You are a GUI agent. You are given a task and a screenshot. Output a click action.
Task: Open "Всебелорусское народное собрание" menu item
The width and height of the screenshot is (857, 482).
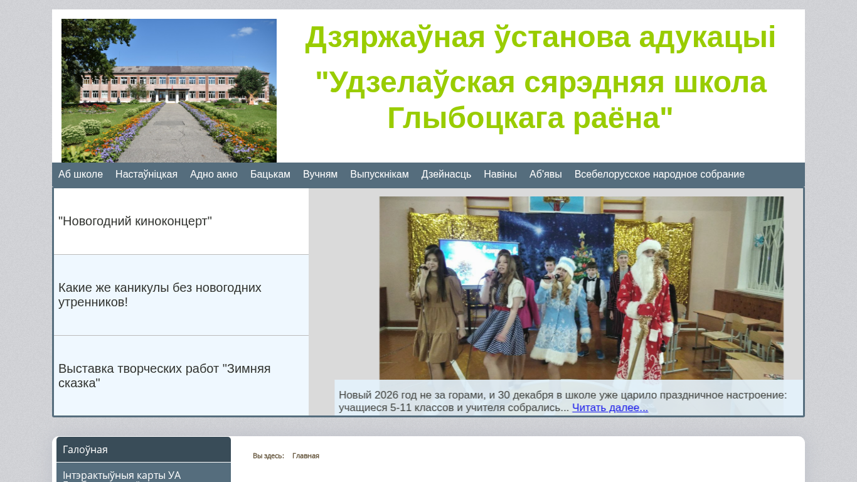(659, 174)
